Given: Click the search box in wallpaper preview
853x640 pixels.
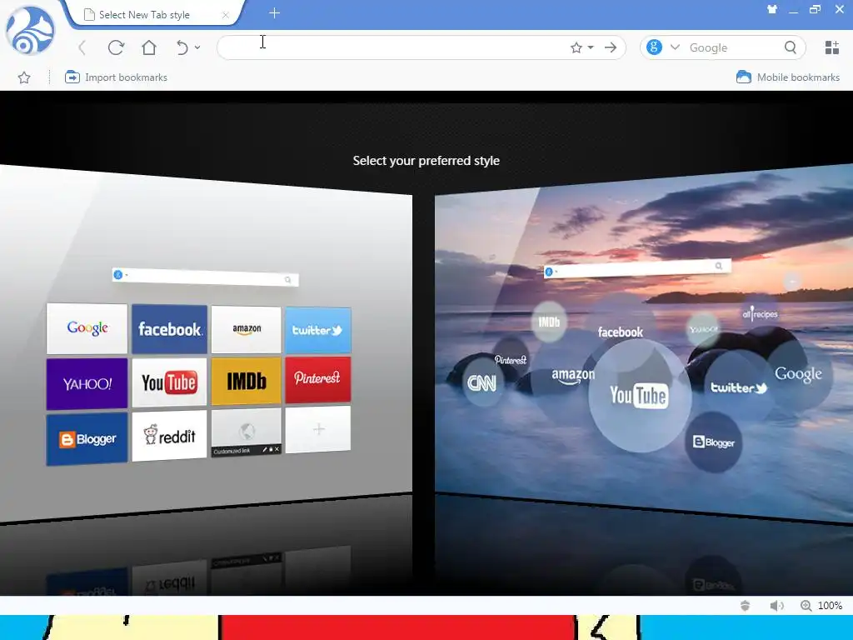Looking at the screenshot, I should (x=637, y=267).
